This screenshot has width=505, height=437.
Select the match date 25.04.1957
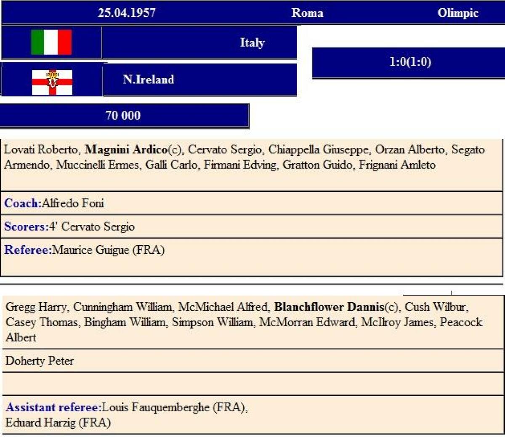coord(127,13)
